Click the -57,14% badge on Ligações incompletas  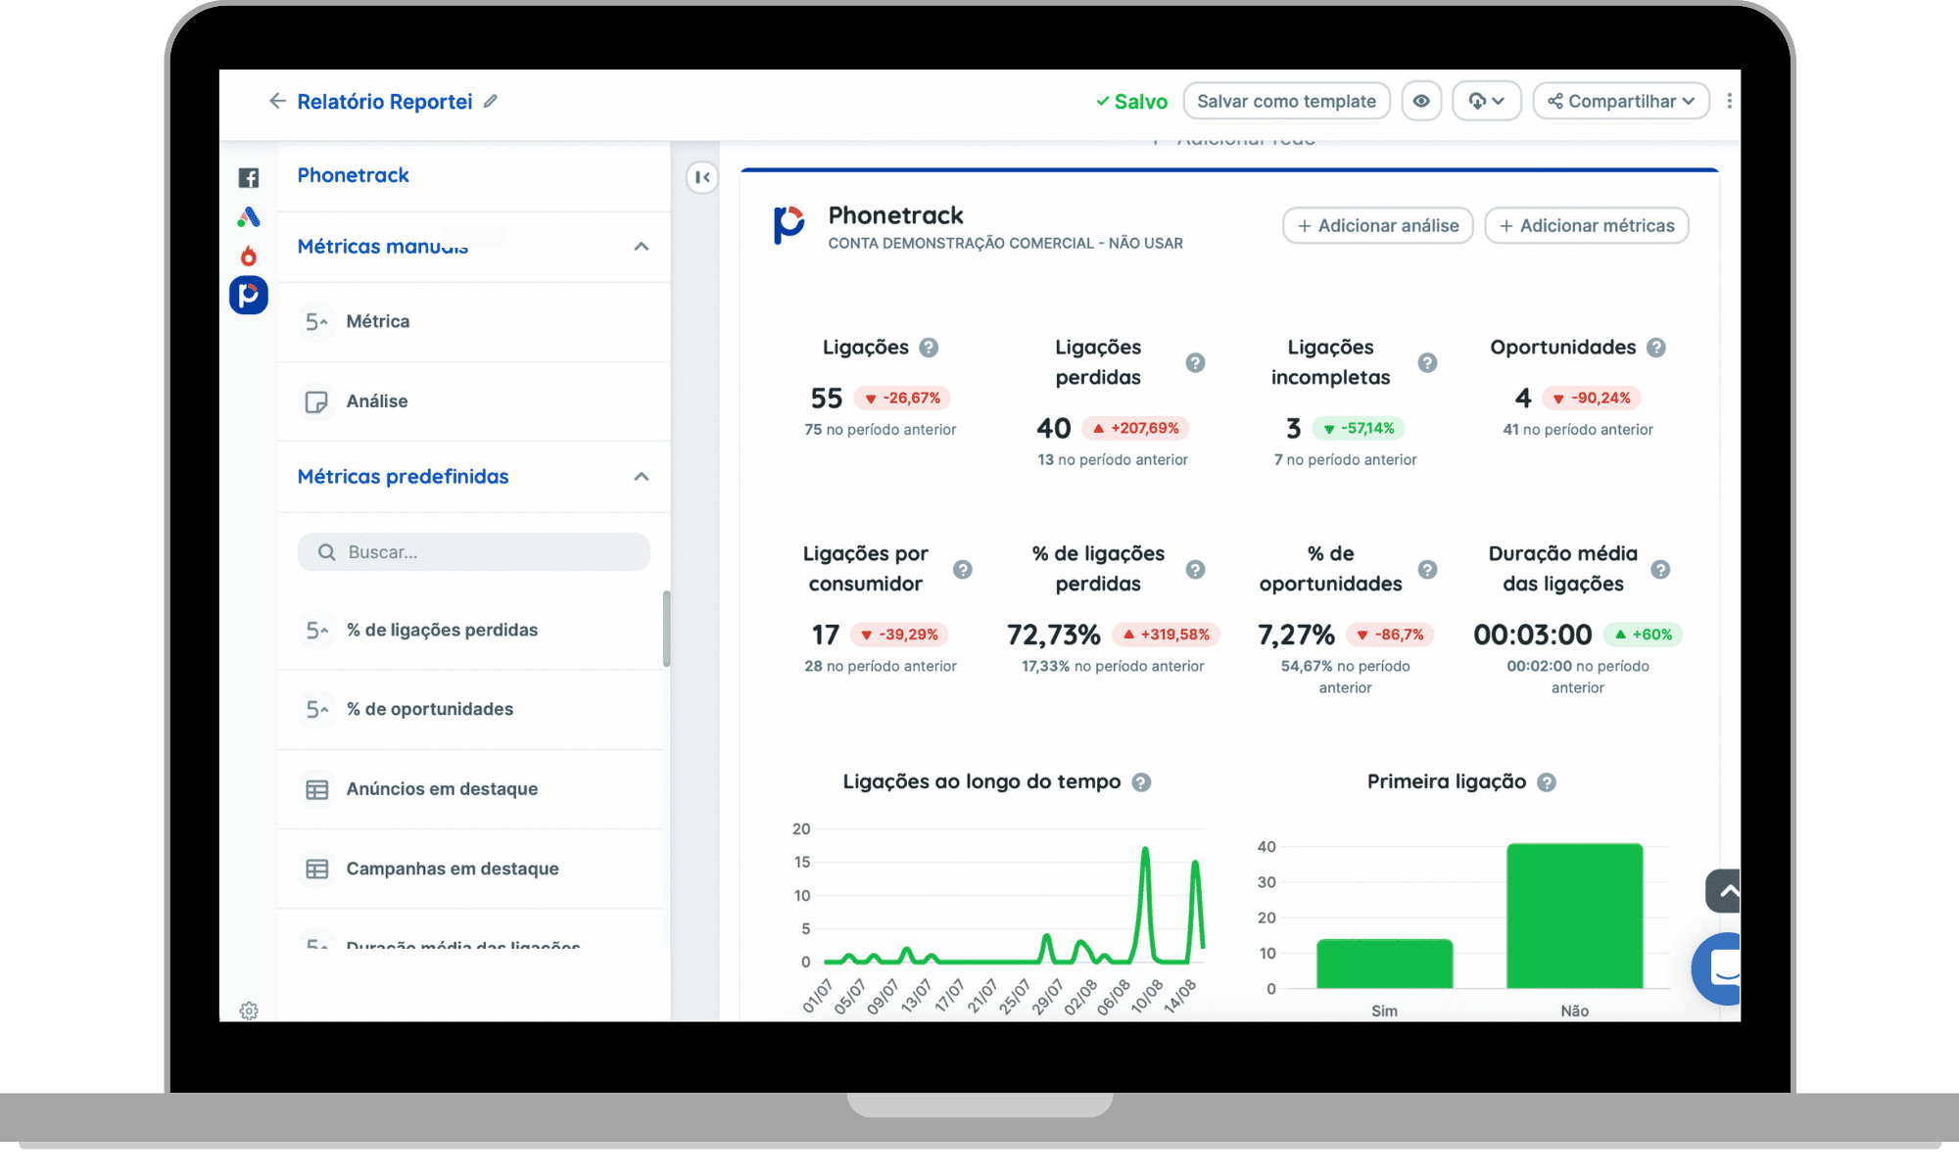[1359, 428]
